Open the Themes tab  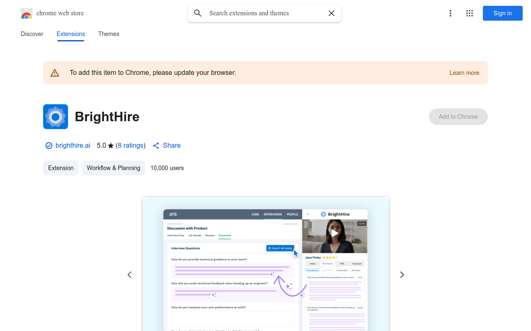[x=109, y=34]
